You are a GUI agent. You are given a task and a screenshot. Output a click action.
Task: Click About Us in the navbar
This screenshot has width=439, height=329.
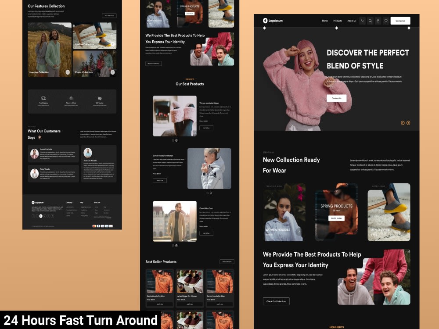coord(351,21)
